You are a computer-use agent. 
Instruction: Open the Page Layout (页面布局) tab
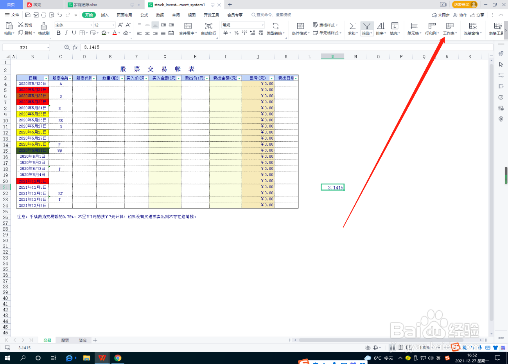pyautogui.click(x=124, y=15)
